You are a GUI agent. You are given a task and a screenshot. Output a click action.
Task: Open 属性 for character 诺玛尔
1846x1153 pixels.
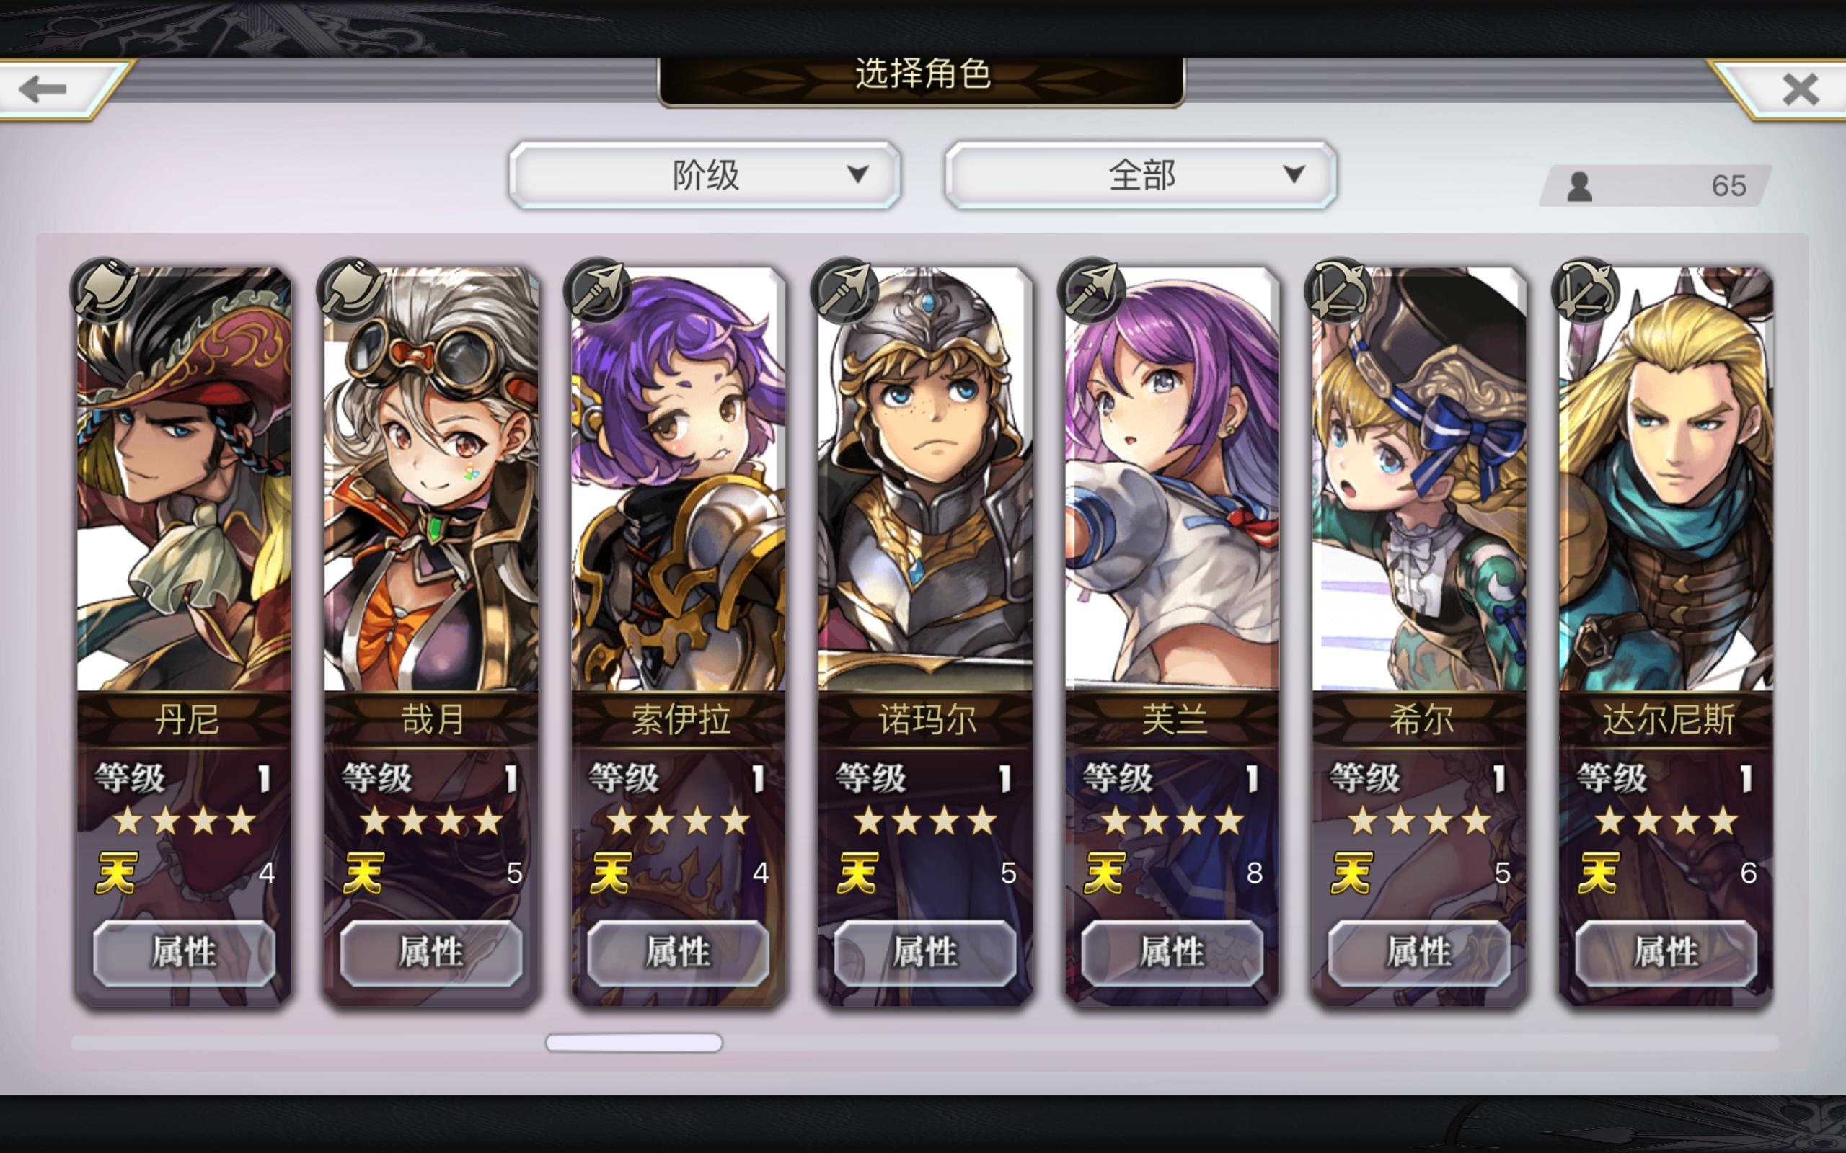pos(925,953)
